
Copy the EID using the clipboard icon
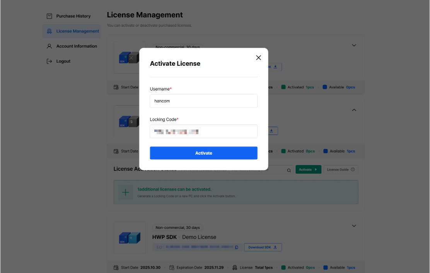click(x=236, y=247)
